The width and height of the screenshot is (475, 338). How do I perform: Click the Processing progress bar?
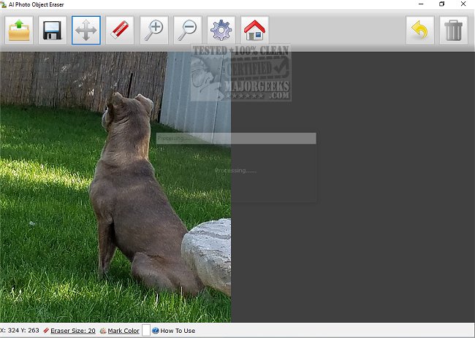point(236,138)
